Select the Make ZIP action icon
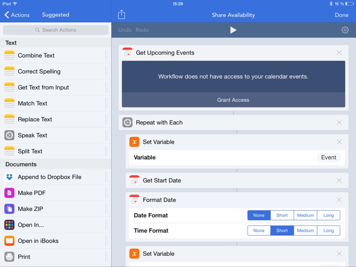This screenshot has width=356, height=267. point(9,209)
